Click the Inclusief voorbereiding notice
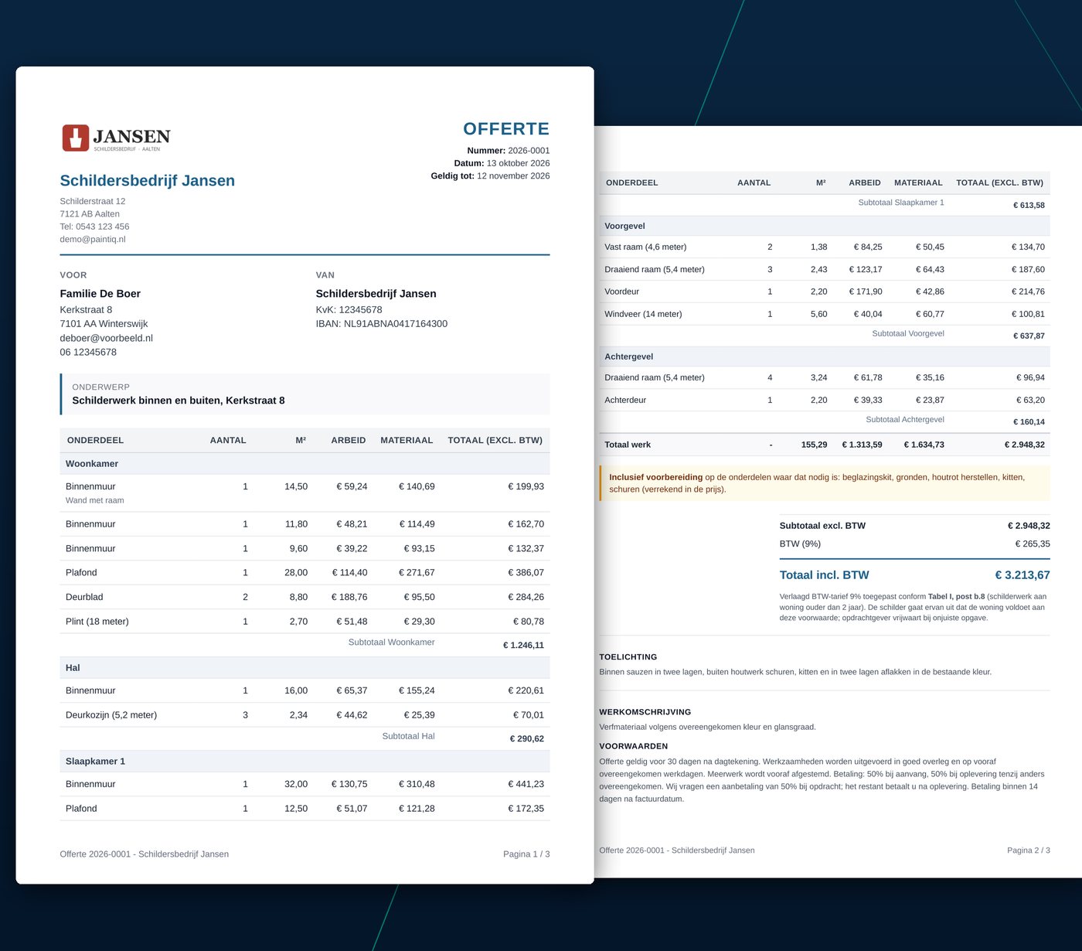The width and height of the screenshot is (1082, 951). click(x=825, y=483)
